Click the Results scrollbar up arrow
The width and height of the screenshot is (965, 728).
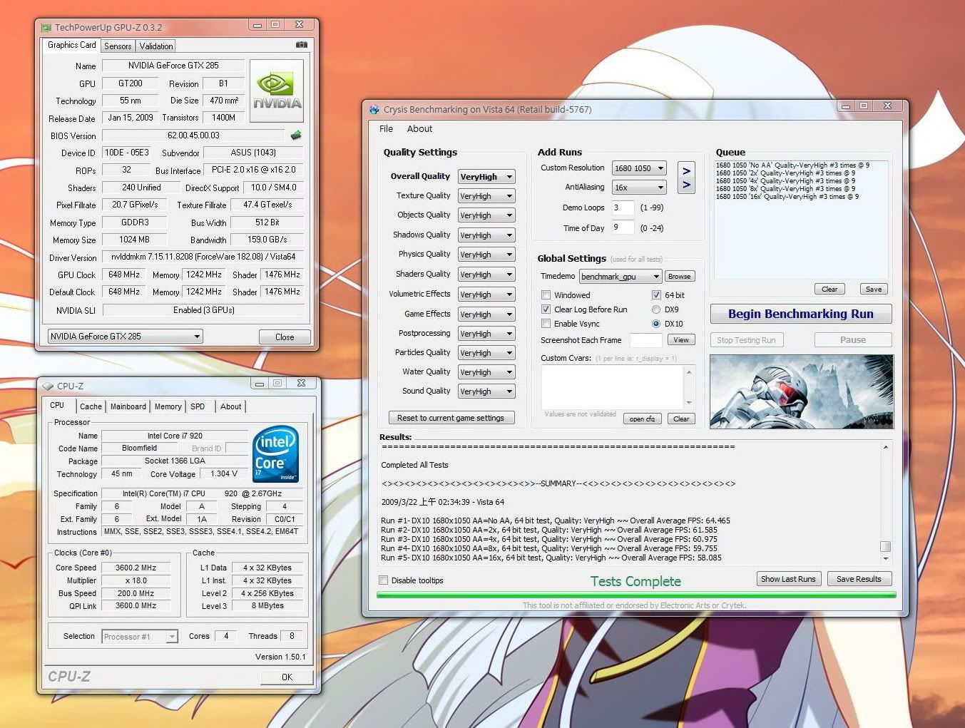point(885,447)
